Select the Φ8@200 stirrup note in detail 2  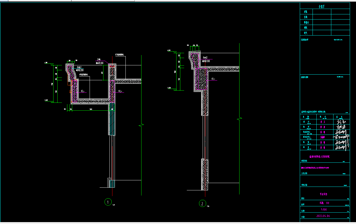(206, 61)
